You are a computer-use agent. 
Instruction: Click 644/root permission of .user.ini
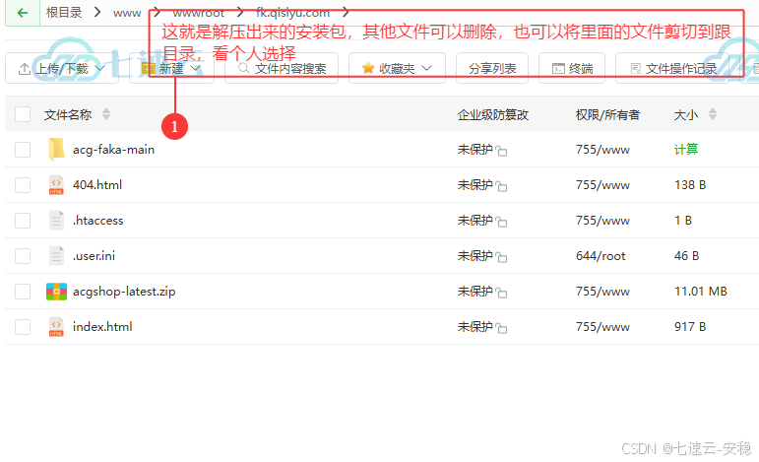[x=601, y=256]
